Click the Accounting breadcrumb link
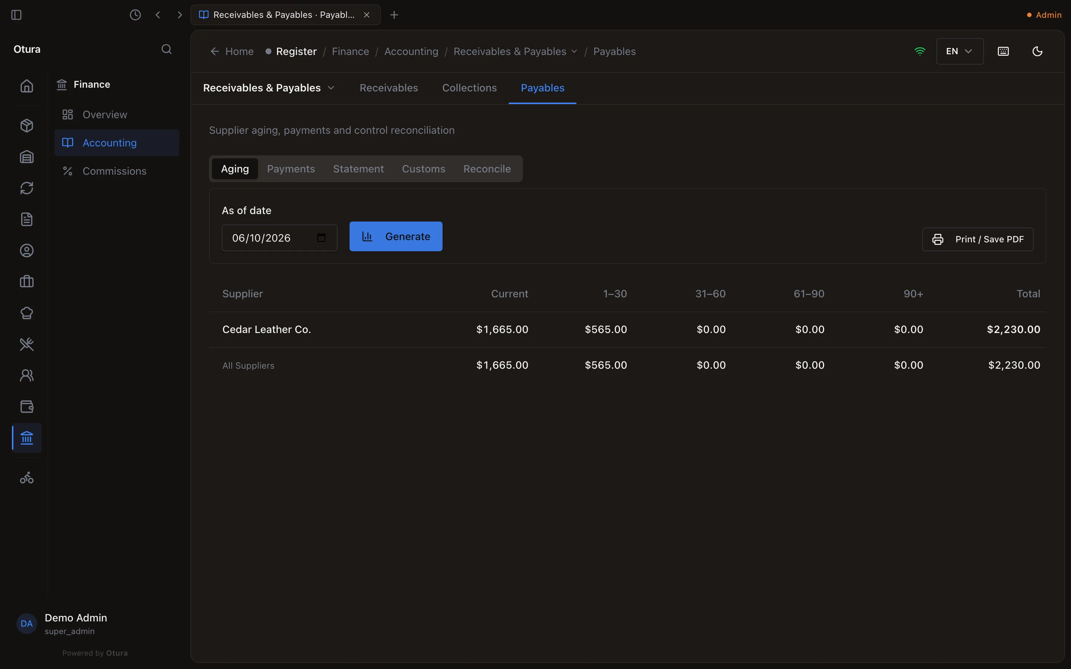This screenshot has height=669, width=1071. point(411,51)
